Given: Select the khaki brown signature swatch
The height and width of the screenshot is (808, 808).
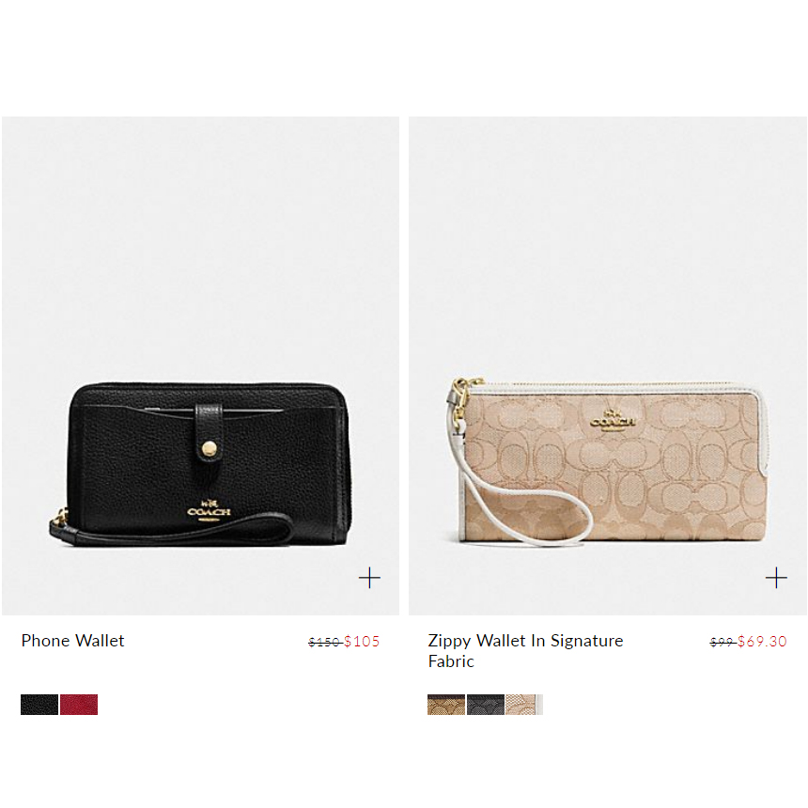Looking at the screenshot, I should click(x=446, y=705).
